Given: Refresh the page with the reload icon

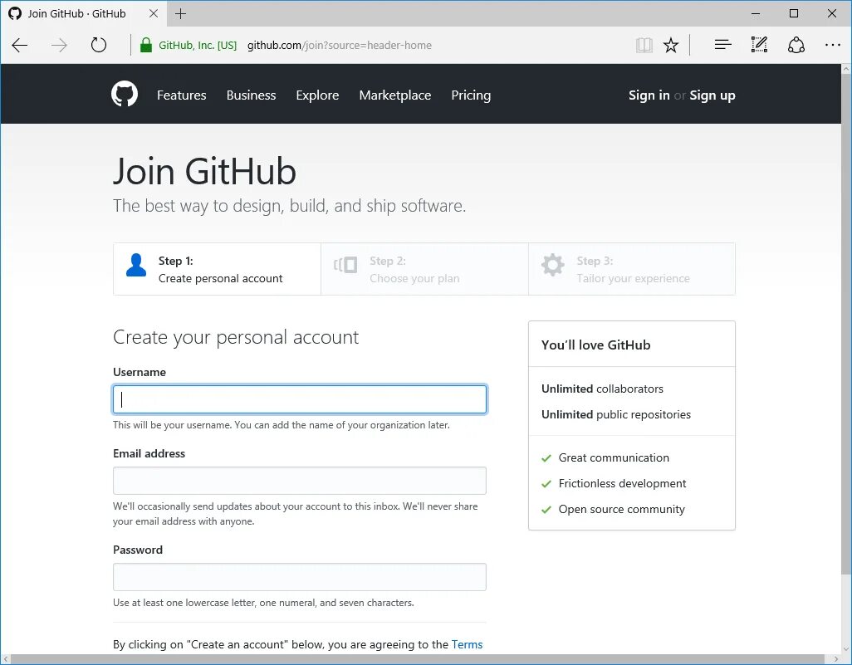Looking at the screenshot, I should click(x=98, y=45).
